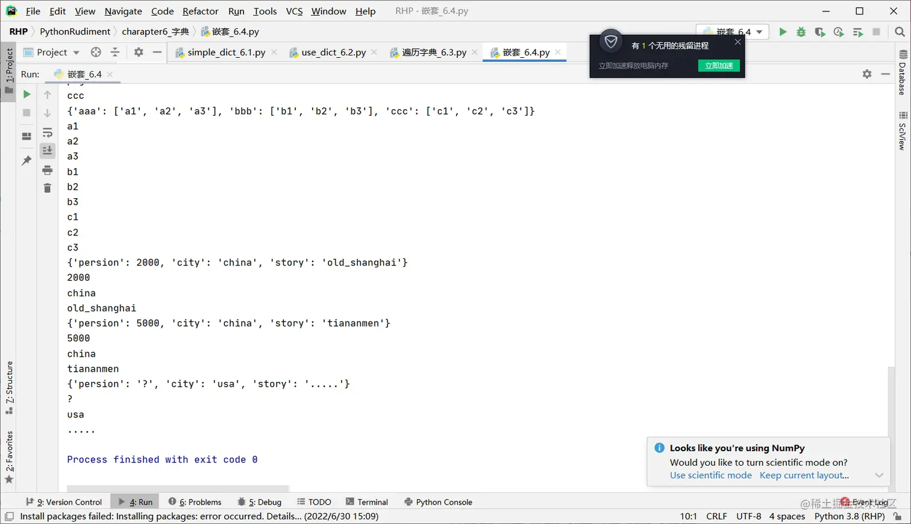Open the Run panel settings gear
The height and width of the screenshot is (524, 911).
pos(867,74)
